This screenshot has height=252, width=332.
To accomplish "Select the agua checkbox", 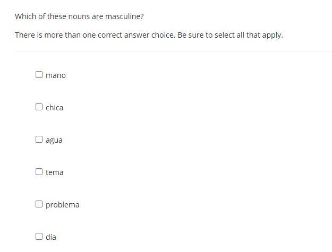I will click(x=39, y=140).
